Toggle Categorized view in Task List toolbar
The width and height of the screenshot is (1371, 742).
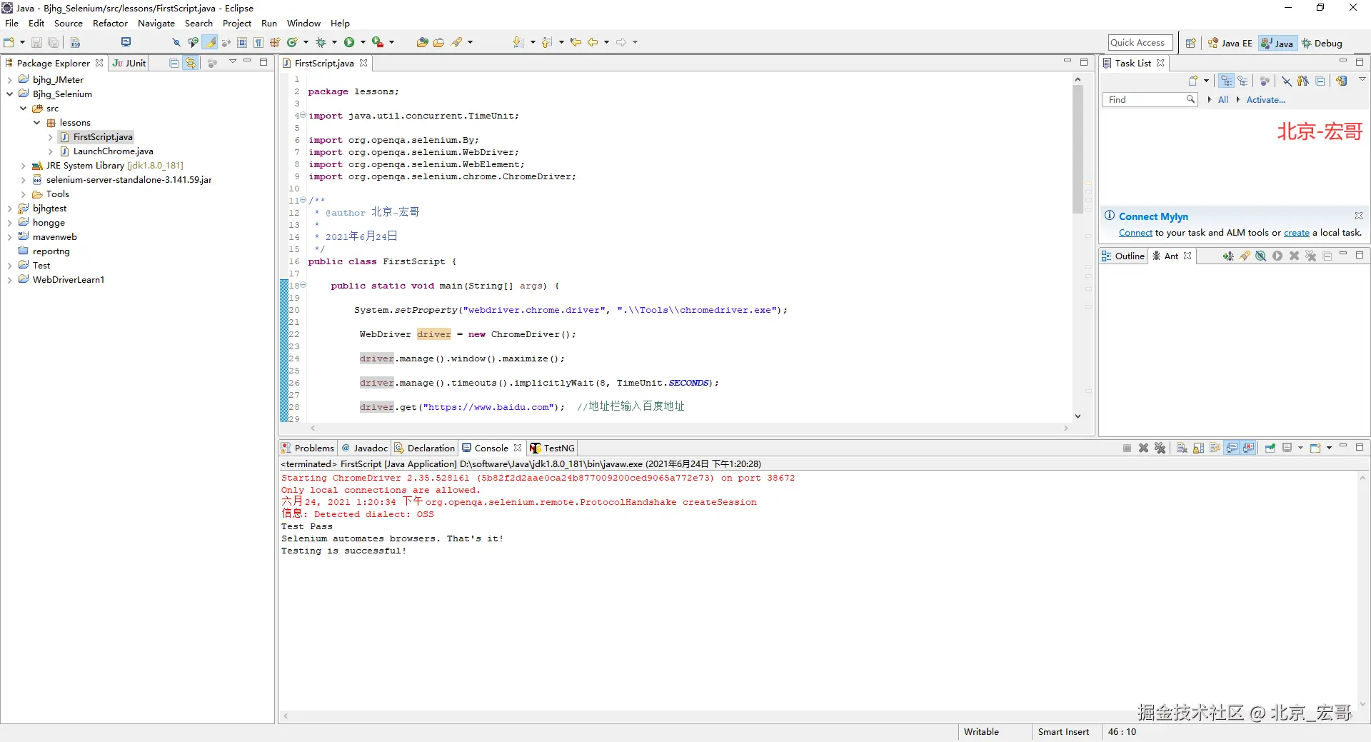1226,81
